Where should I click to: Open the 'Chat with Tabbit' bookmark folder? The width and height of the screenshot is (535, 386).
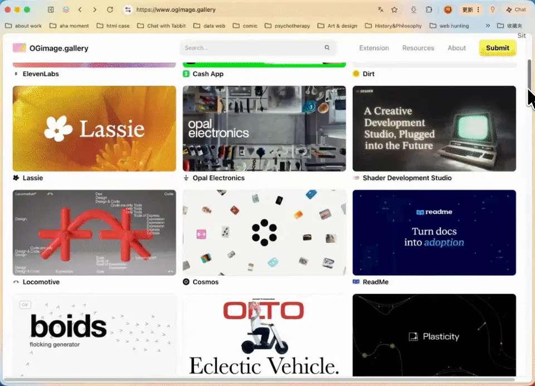(162, 26)
